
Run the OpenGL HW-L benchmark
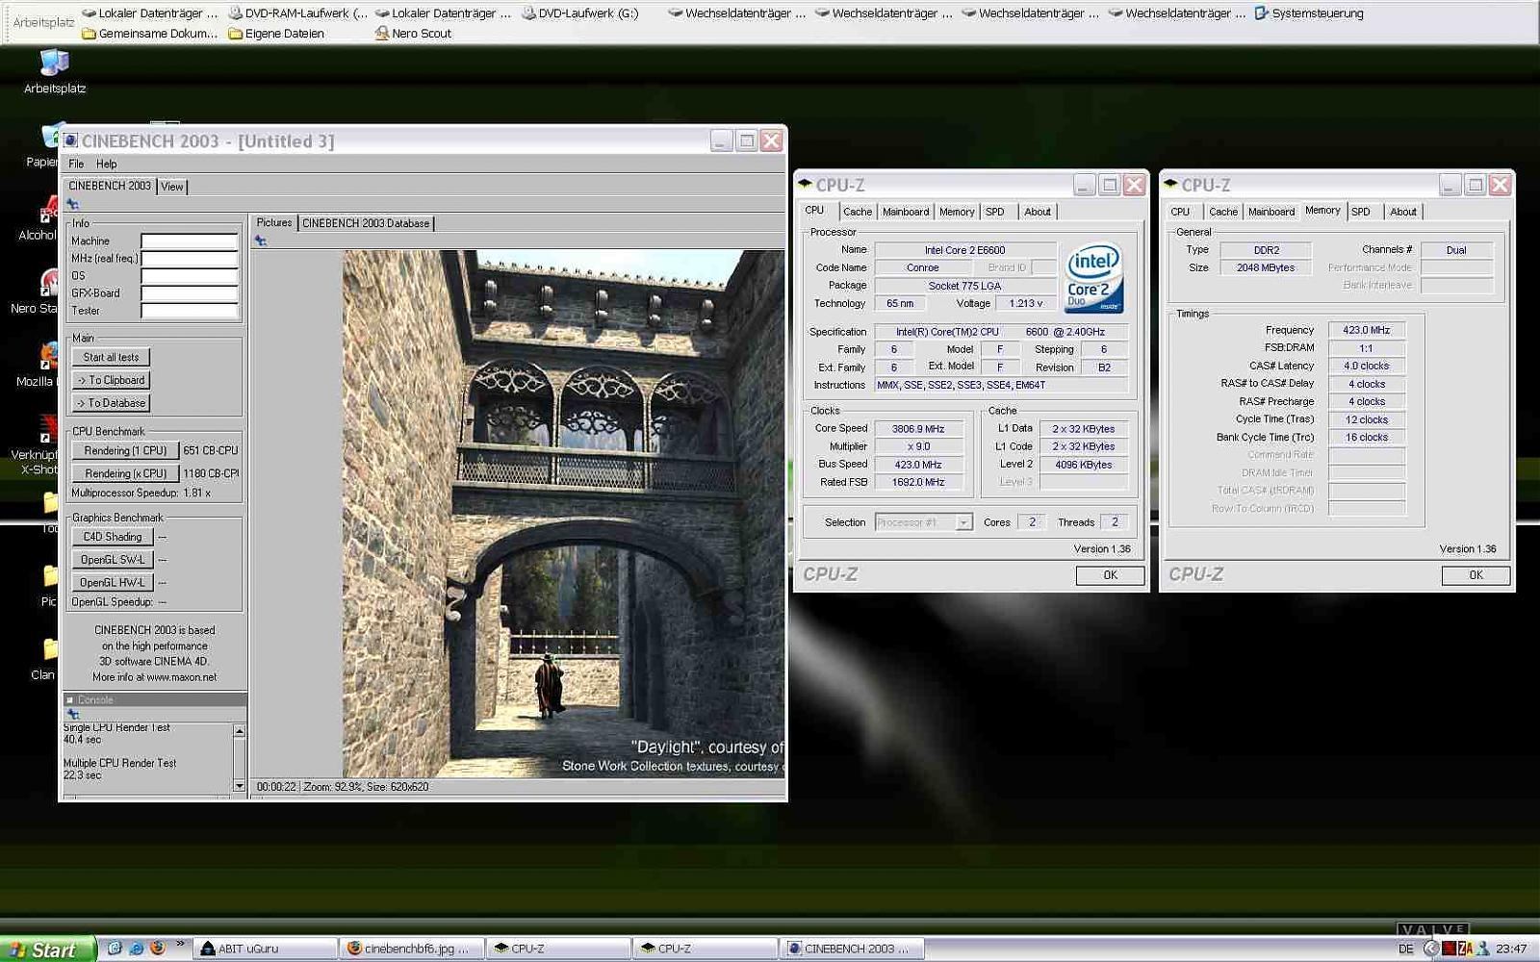coord(112,583)
